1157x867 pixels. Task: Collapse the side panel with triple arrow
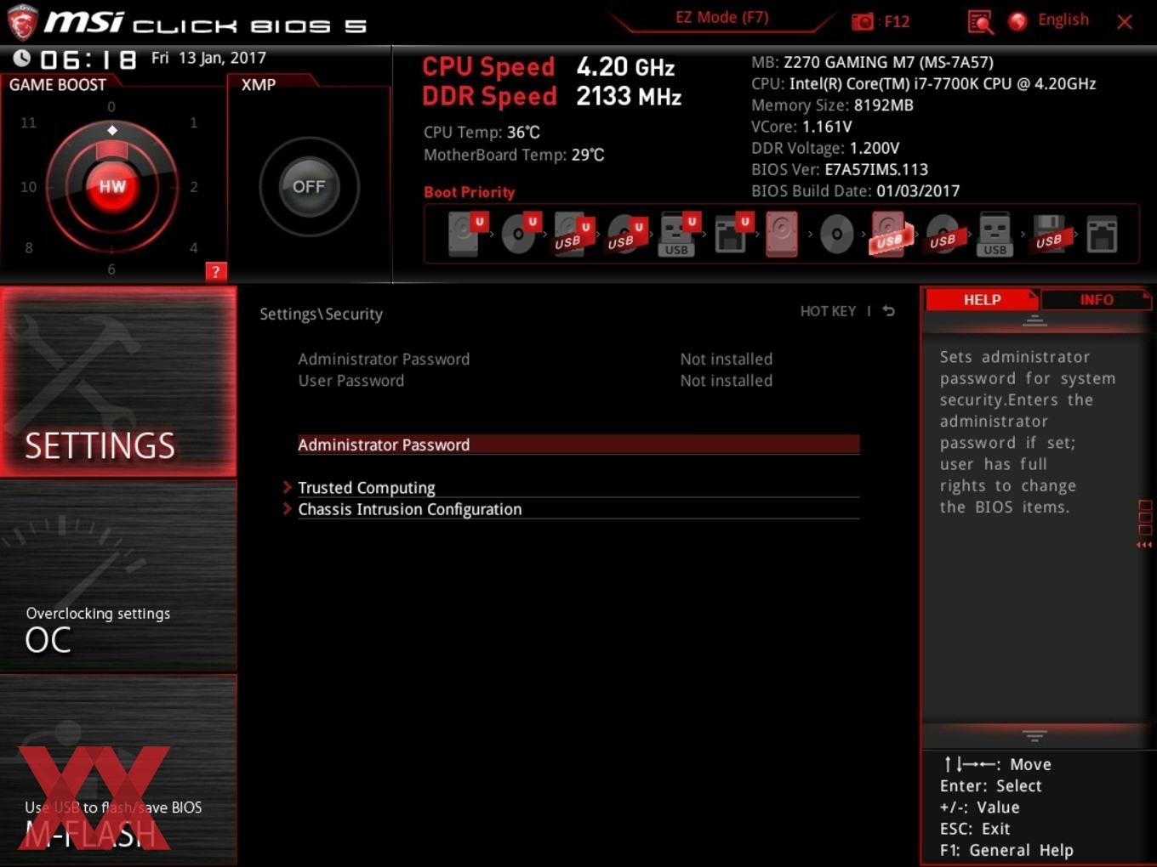[x=1144, y=545]
